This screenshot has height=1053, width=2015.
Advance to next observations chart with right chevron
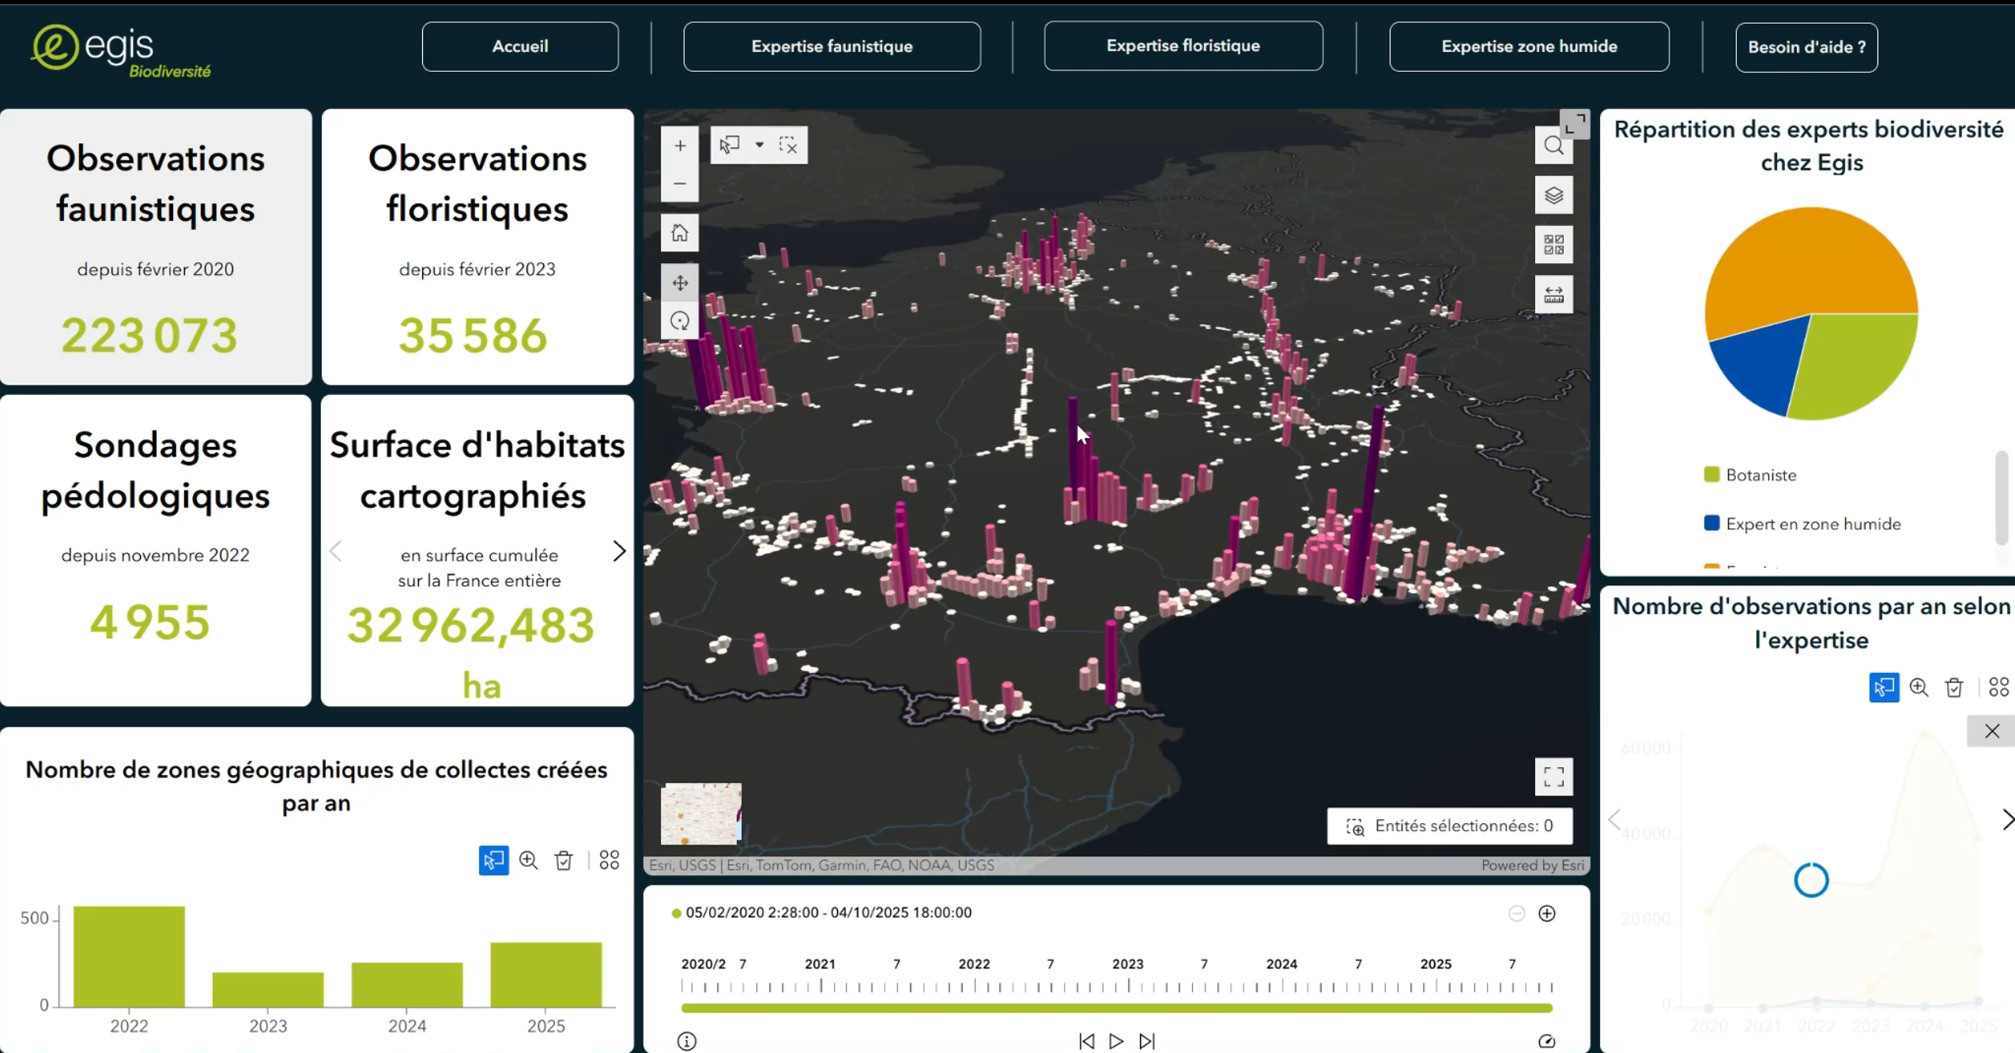tap(2006, 820)
